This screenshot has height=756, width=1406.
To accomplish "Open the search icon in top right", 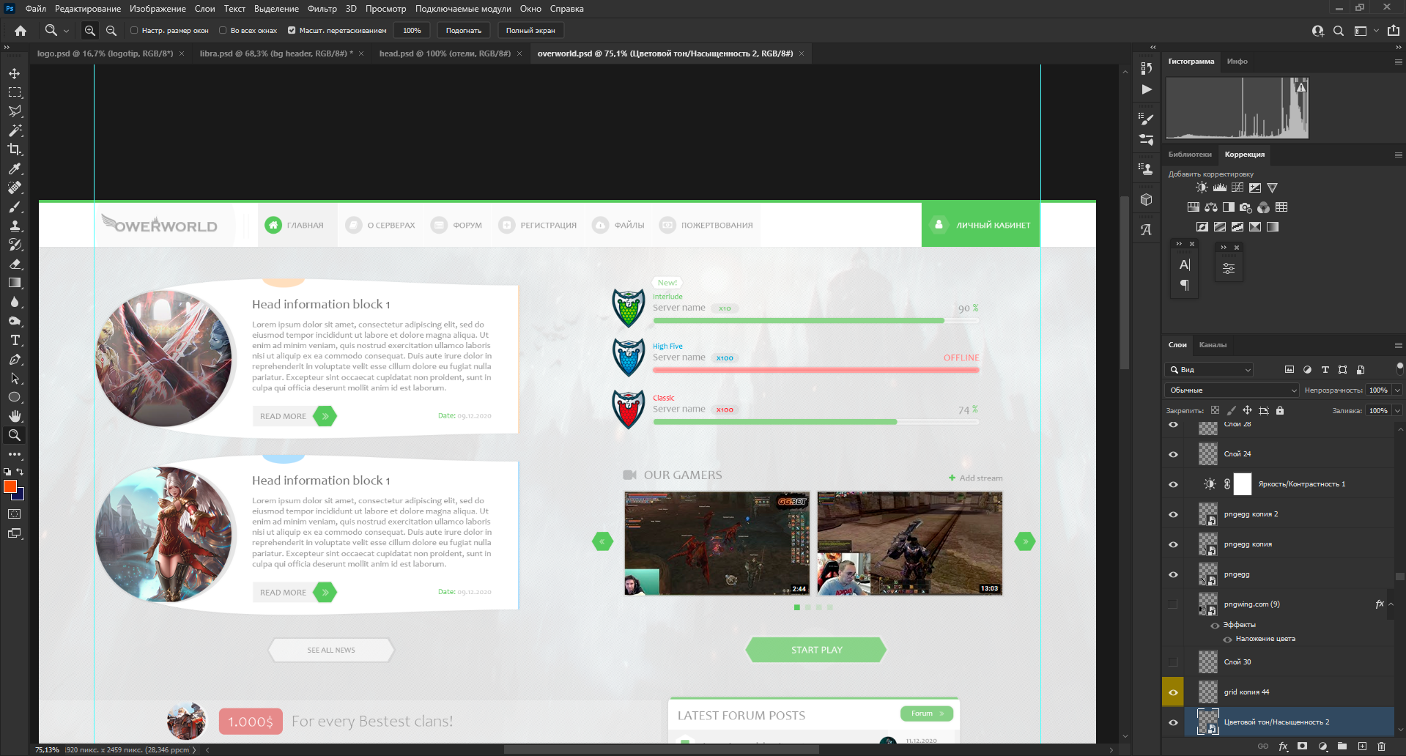I will pos(1339,31).
